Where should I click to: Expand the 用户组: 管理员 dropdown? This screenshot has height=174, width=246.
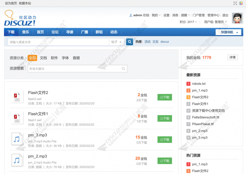215,22
